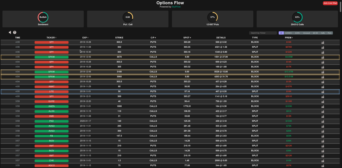Filter flow by $200K+ premium
The height and width of the screenshot is (168, 342).
(288, 33)
